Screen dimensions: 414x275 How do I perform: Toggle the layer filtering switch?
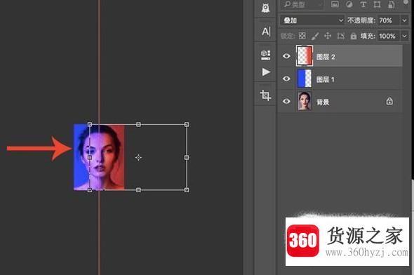tap(406, 3)
